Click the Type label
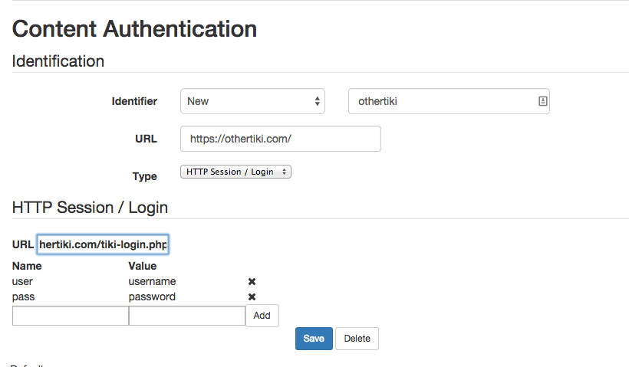 [145, 176]
